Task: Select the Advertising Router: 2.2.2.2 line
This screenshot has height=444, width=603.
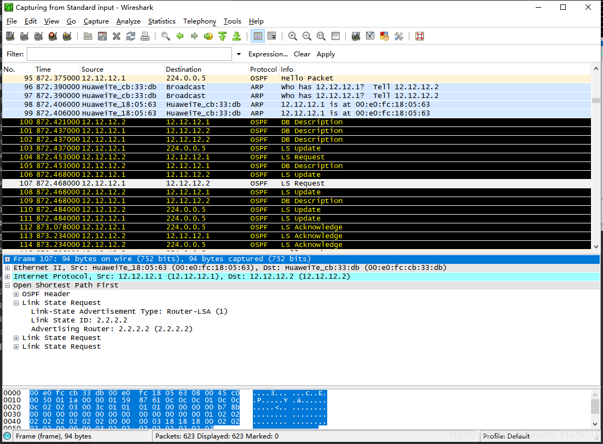Action: (112, 329)
